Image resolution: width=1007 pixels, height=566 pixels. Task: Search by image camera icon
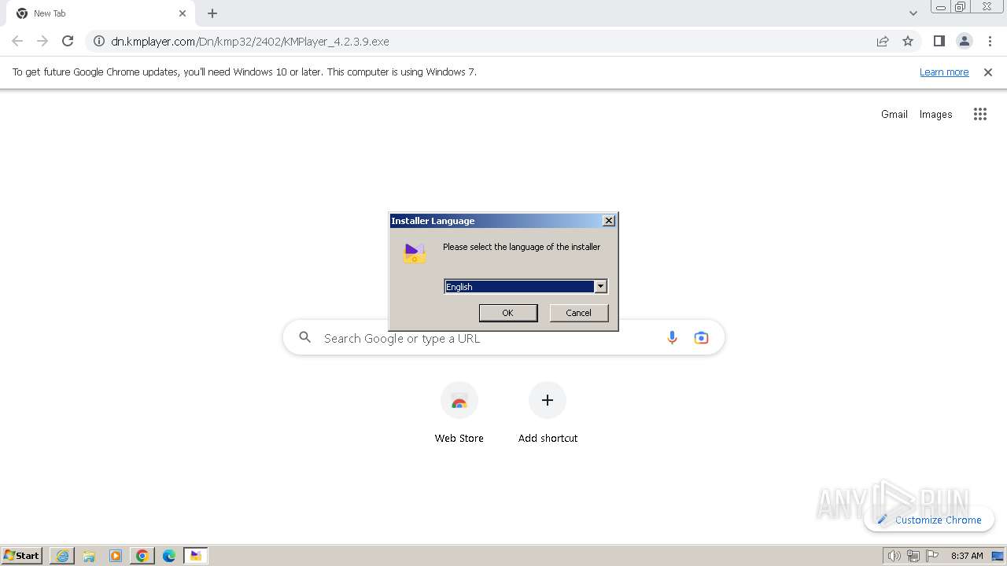point(701,338)
